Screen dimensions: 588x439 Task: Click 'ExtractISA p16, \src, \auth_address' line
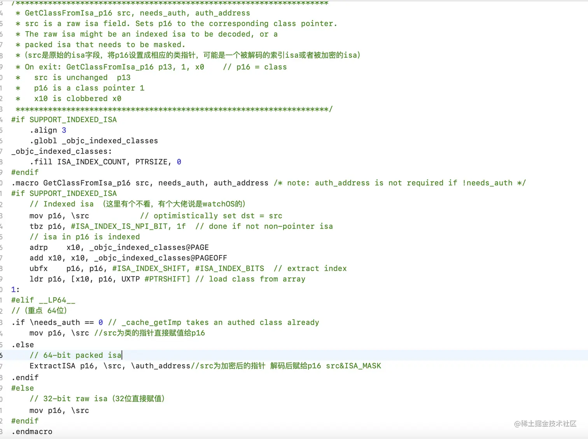click(205, 366)
